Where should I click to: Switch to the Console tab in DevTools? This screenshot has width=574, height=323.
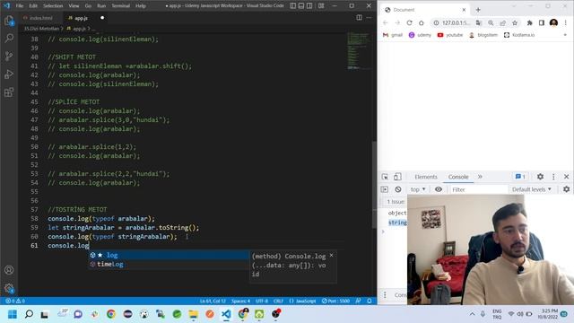[x=458, y=177]
